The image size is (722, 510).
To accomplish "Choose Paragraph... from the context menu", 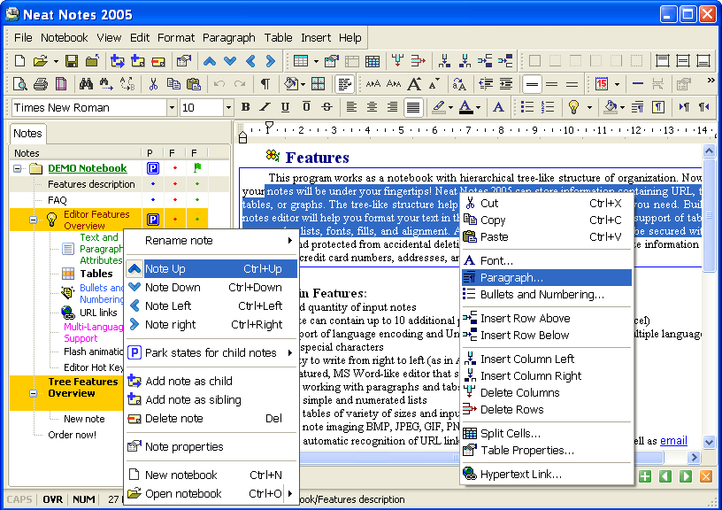I will pyautogui.click(x=511, y=278).
